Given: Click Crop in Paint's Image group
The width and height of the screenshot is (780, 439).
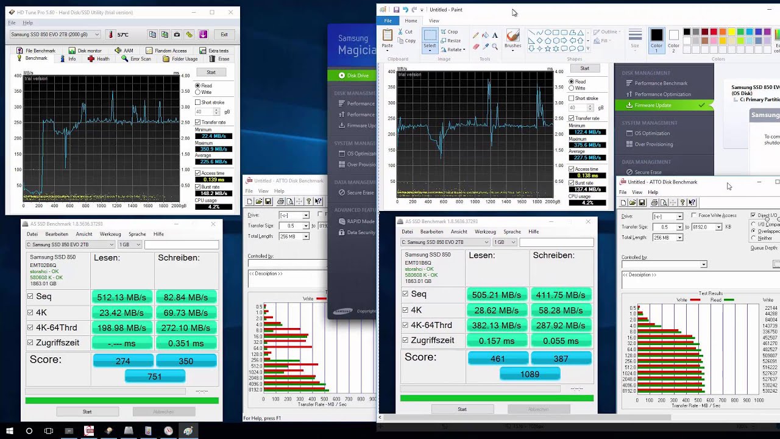Looking at the screenshot, I should [x=449, y=32].
